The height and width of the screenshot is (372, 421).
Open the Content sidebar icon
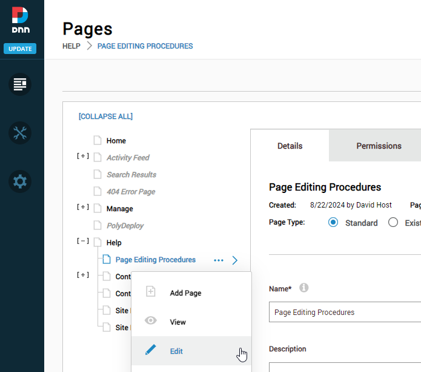pos(20,84)
